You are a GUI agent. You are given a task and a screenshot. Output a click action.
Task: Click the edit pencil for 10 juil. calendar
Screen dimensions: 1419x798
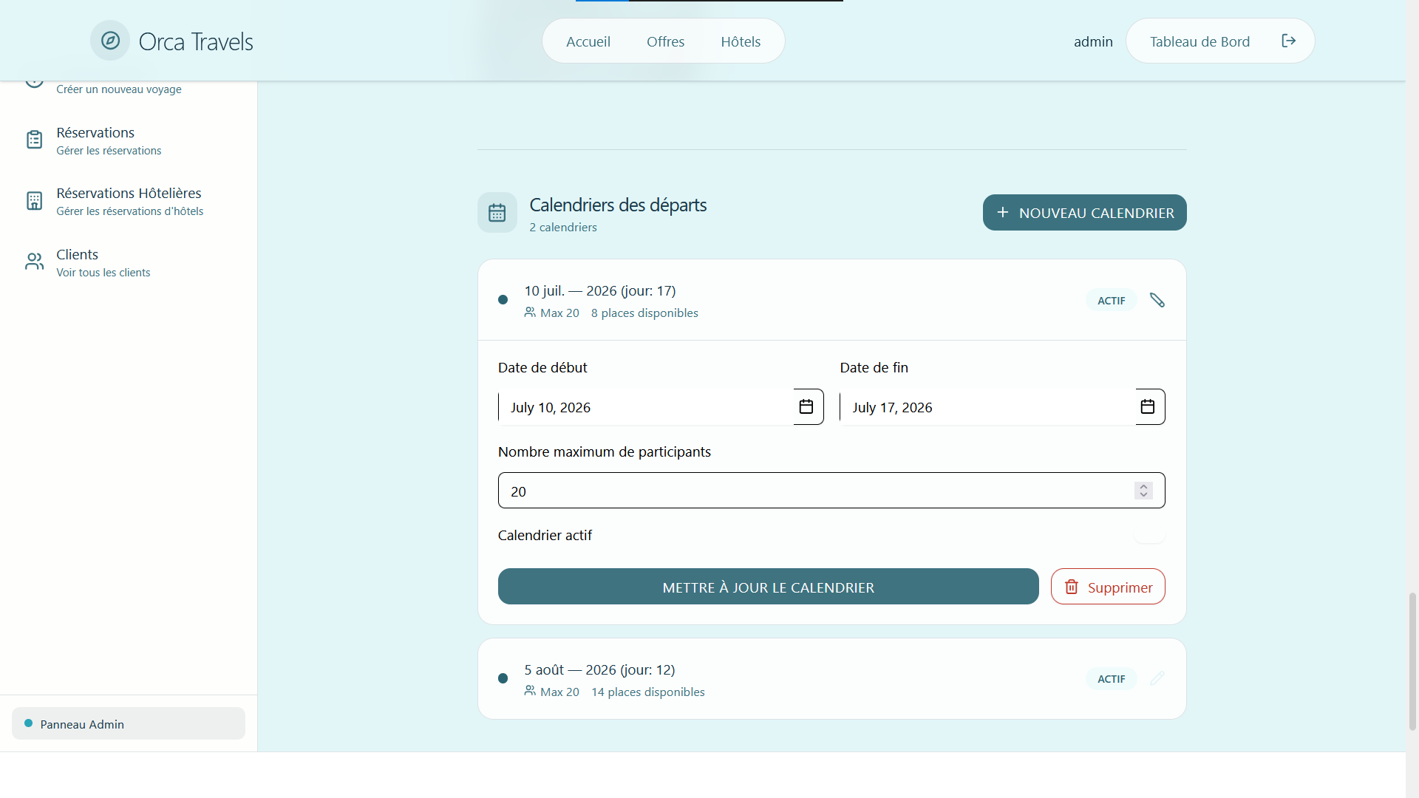tap(1157, 300)
